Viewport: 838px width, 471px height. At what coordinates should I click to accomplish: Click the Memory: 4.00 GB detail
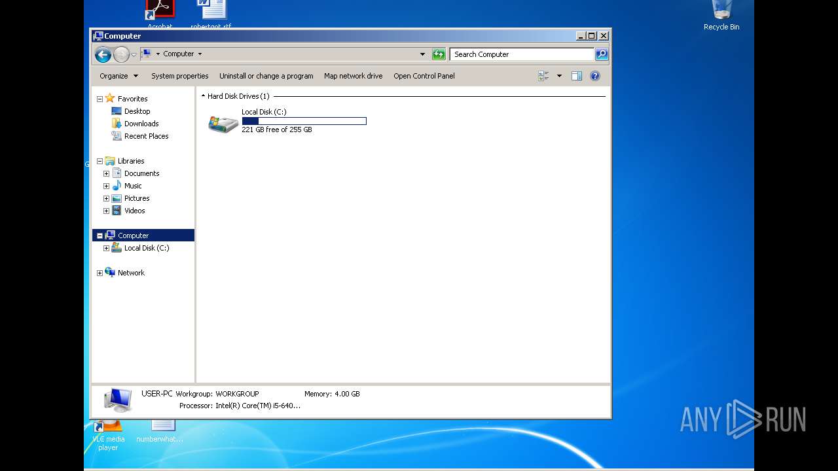pyautogui.click(x=332, y=394)
